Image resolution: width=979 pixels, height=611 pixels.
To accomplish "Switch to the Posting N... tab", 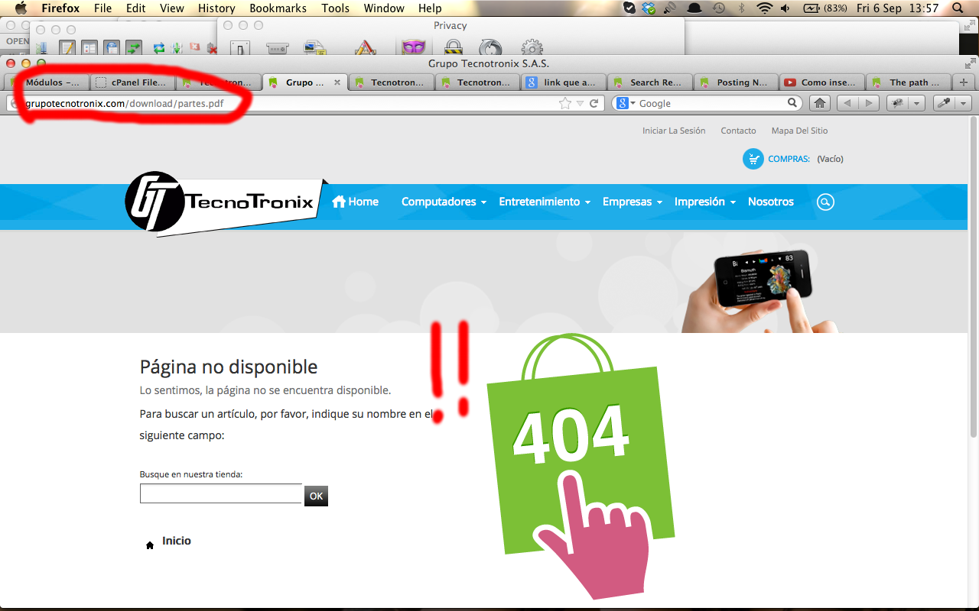I will pos(737,82).
